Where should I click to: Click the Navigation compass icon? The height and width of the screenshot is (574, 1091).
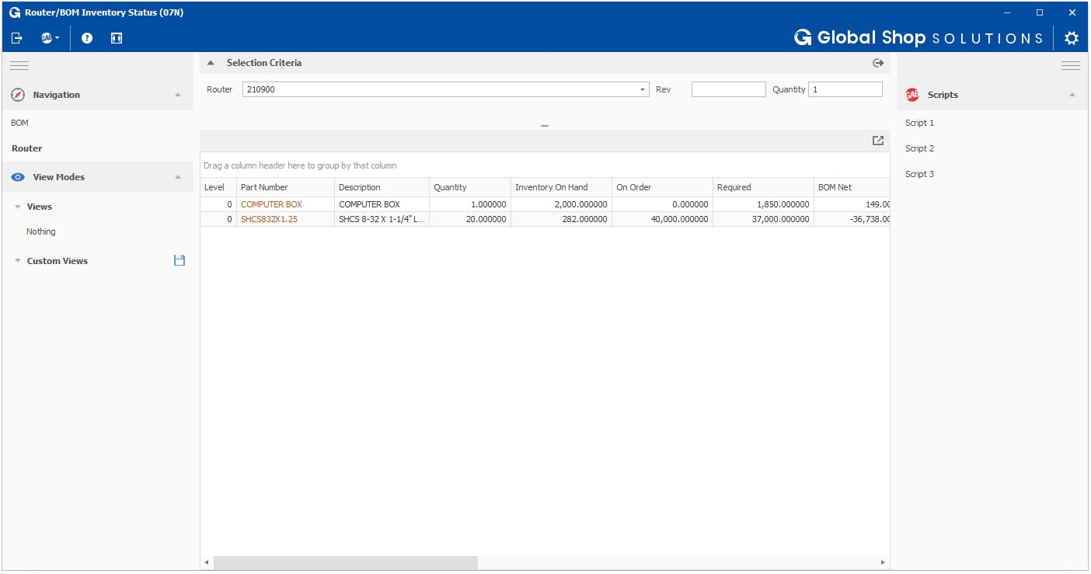coord(18,95)
